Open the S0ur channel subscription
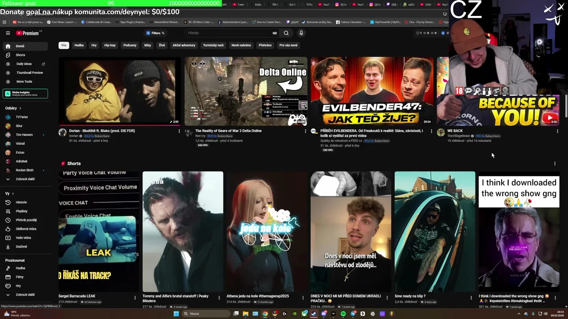568x319 pixels. click(x=25, y=126)
